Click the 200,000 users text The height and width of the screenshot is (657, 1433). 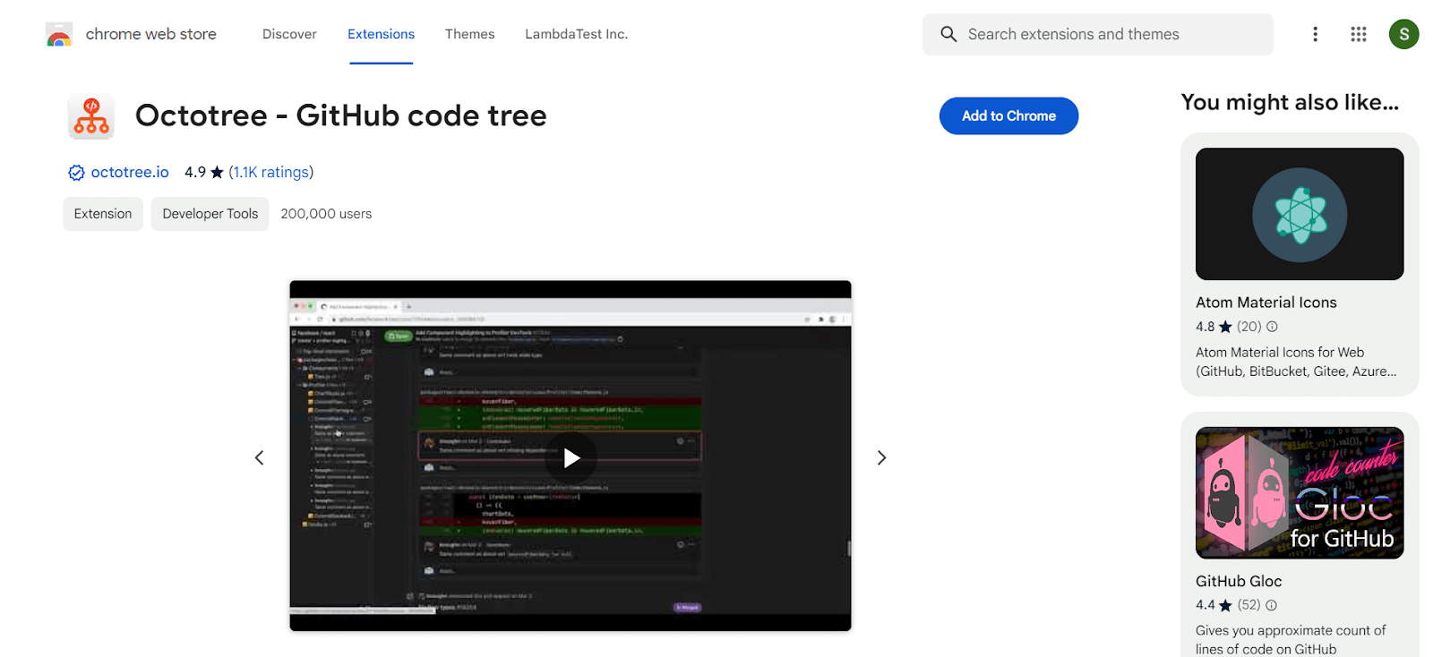326,214
